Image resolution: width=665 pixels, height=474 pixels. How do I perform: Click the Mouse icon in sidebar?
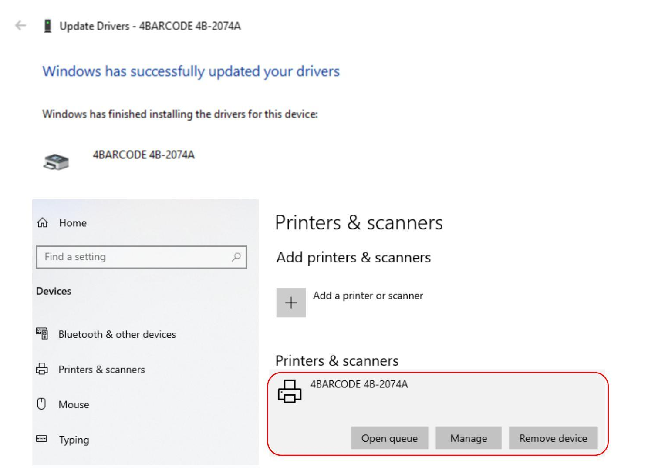tap(41, 404)
